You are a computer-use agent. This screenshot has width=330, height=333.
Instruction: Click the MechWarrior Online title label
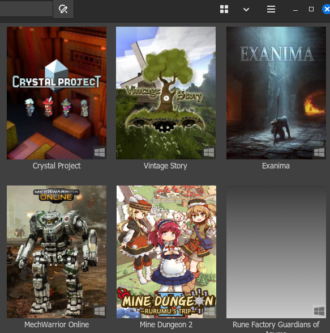click(57, 324)
